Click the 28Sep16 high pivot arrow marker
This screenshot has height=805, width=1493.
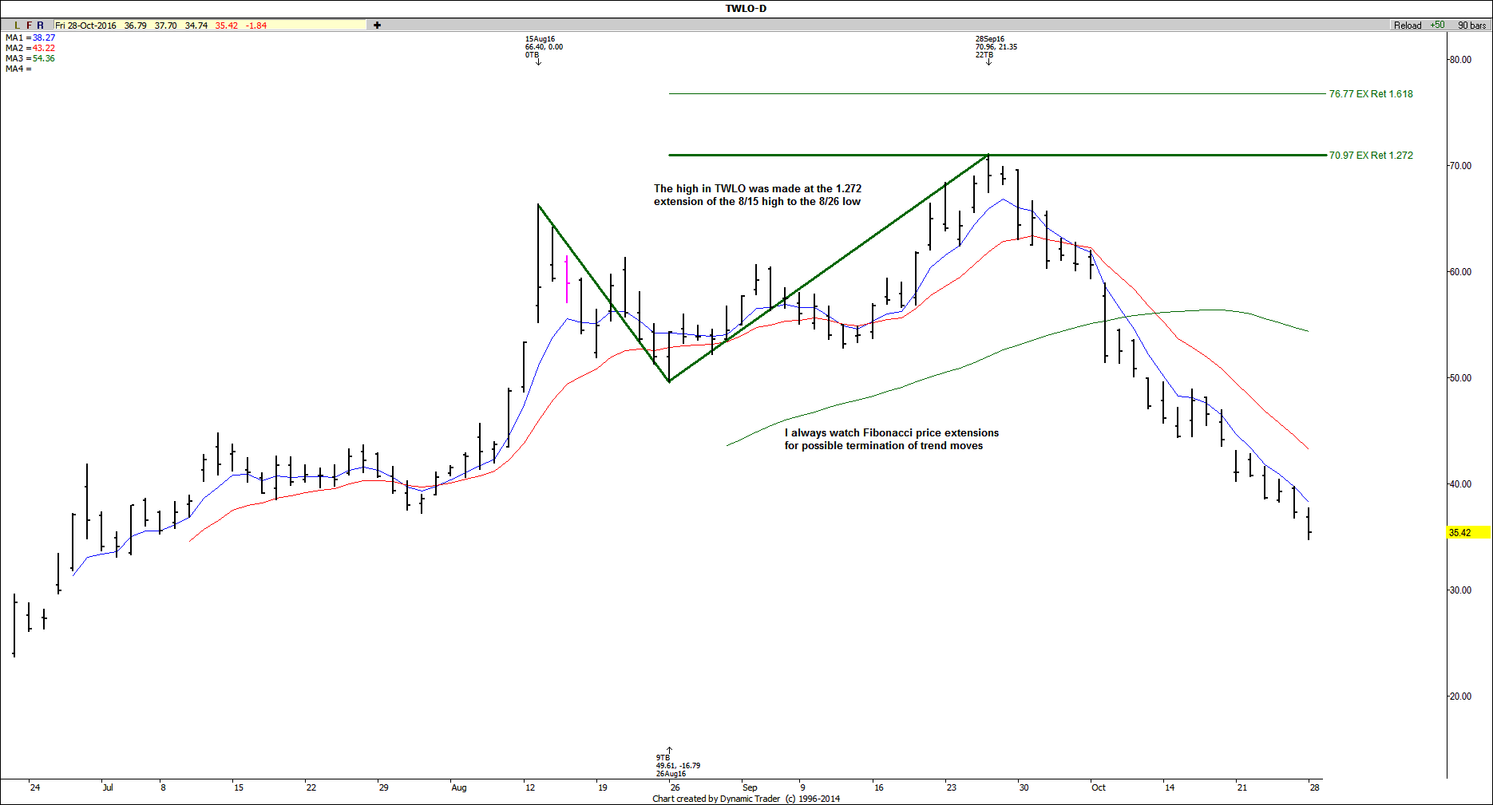[988, 61]
